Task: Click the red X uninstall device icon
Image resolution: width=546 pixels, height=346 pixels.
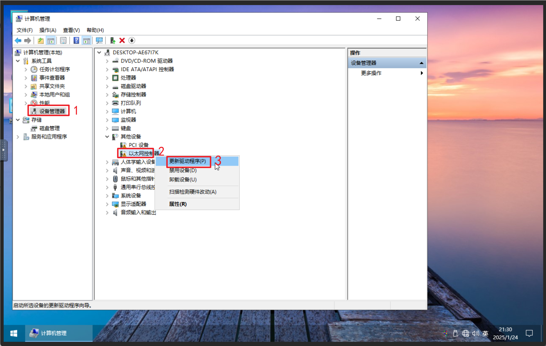Action: point(122,41)
